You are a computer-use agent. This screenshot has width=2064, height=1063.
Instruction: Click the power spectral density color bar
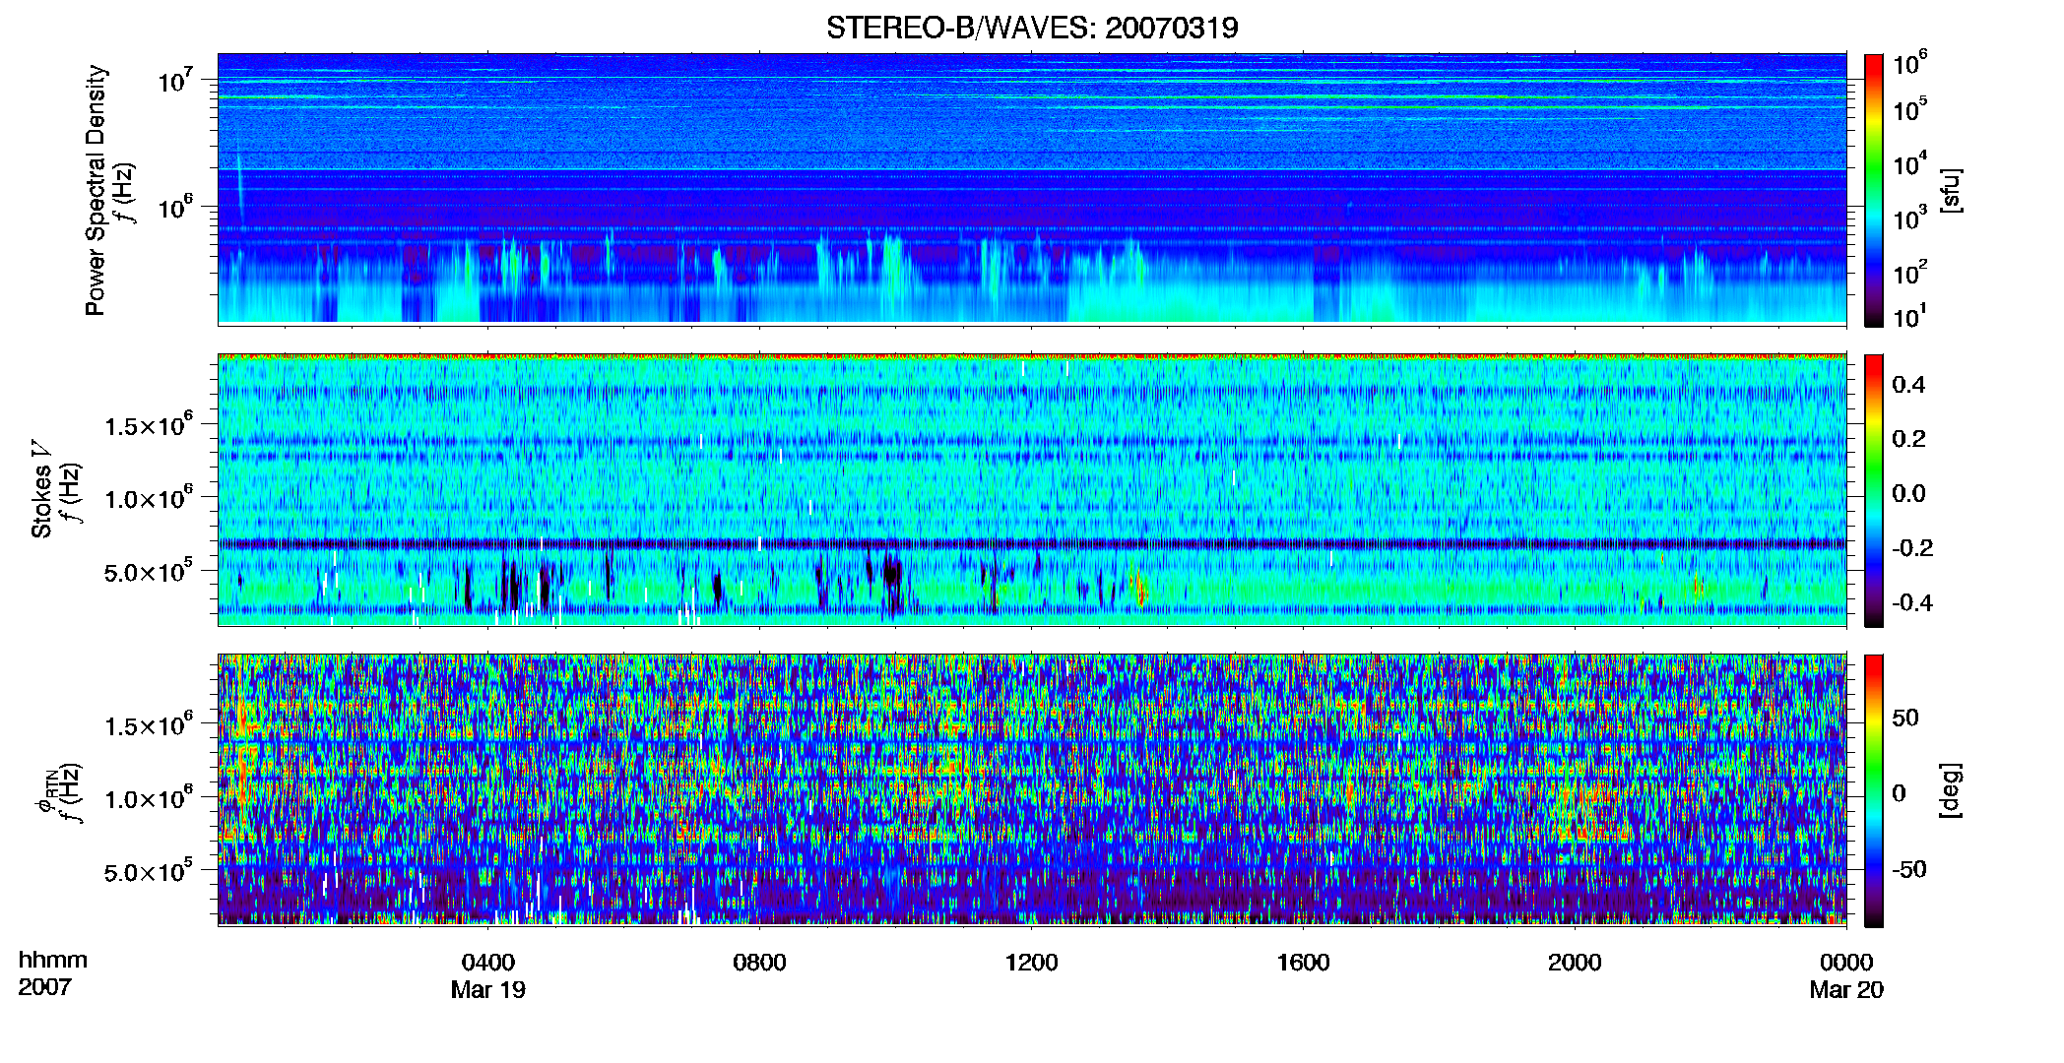coord(1874,190)
